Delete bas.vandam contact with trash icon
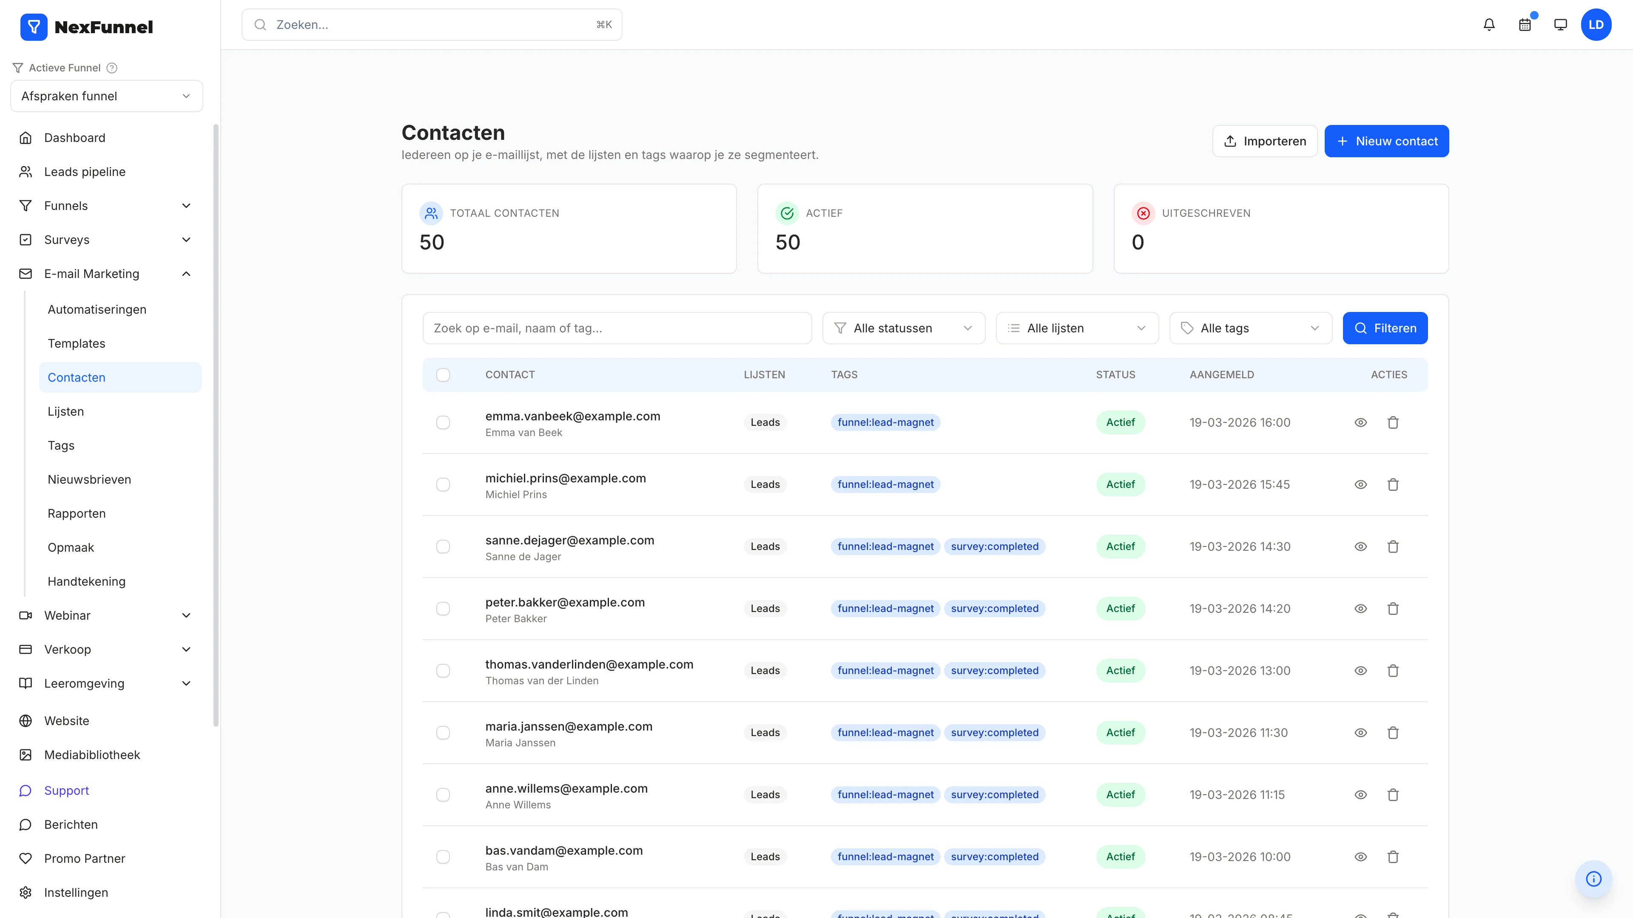The height and width of the screenshot is (918, 1633). (1393, 857)
